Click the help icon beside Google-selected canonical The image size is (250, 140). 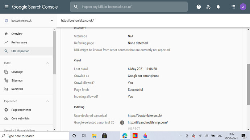point(113,123)
